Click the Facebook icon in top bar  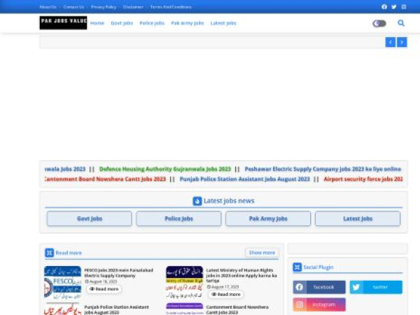(x=384, y=6)
